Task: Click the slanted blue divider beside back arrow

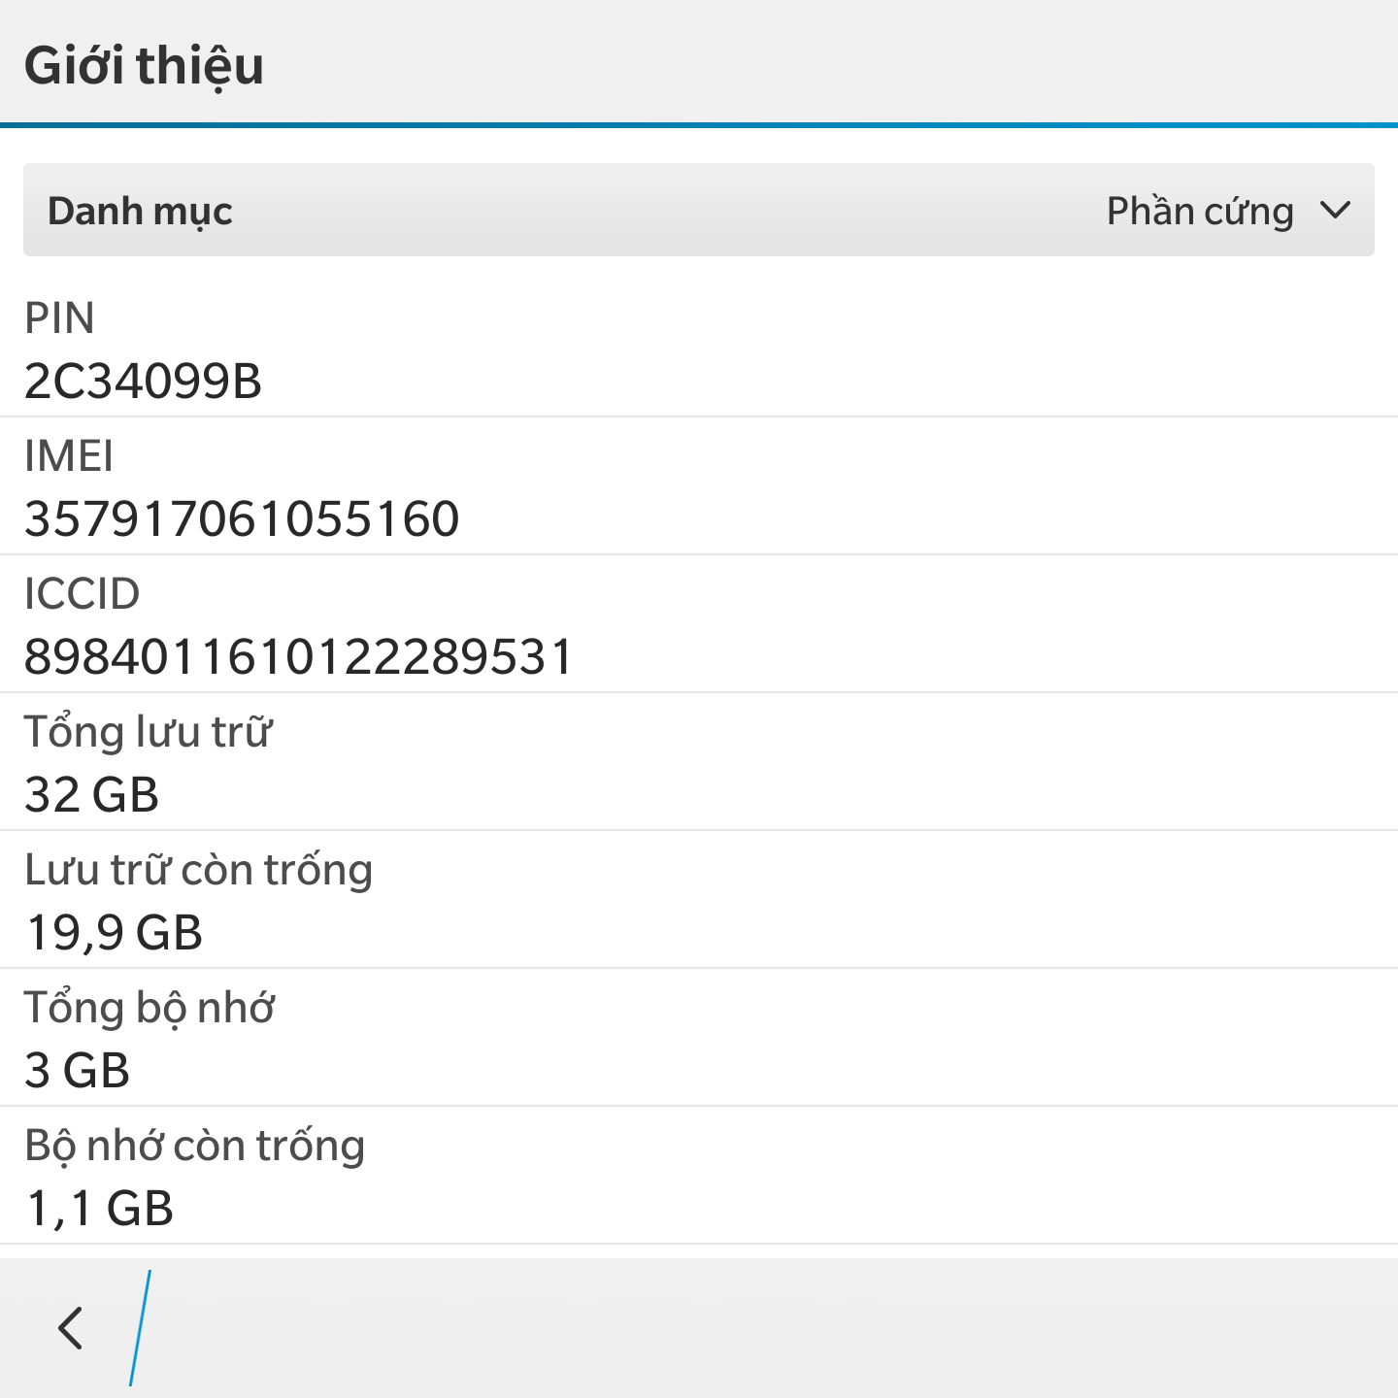Action: (141, 1328)
